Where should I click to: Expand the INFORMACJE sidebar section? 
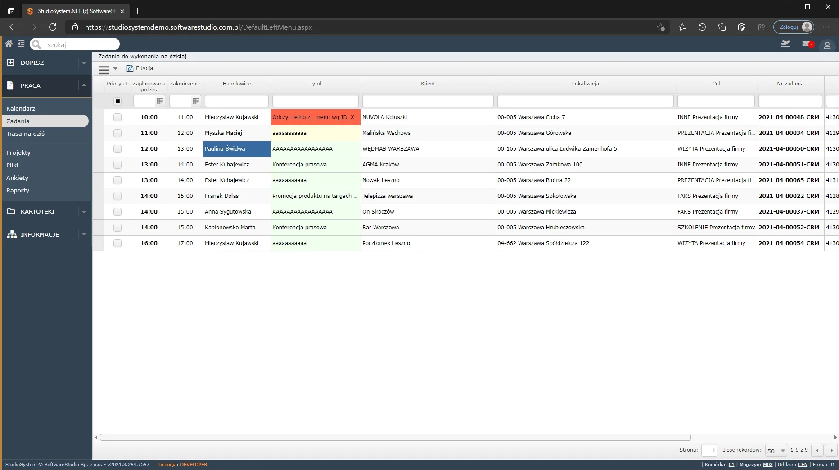click(x=84, y=234)
